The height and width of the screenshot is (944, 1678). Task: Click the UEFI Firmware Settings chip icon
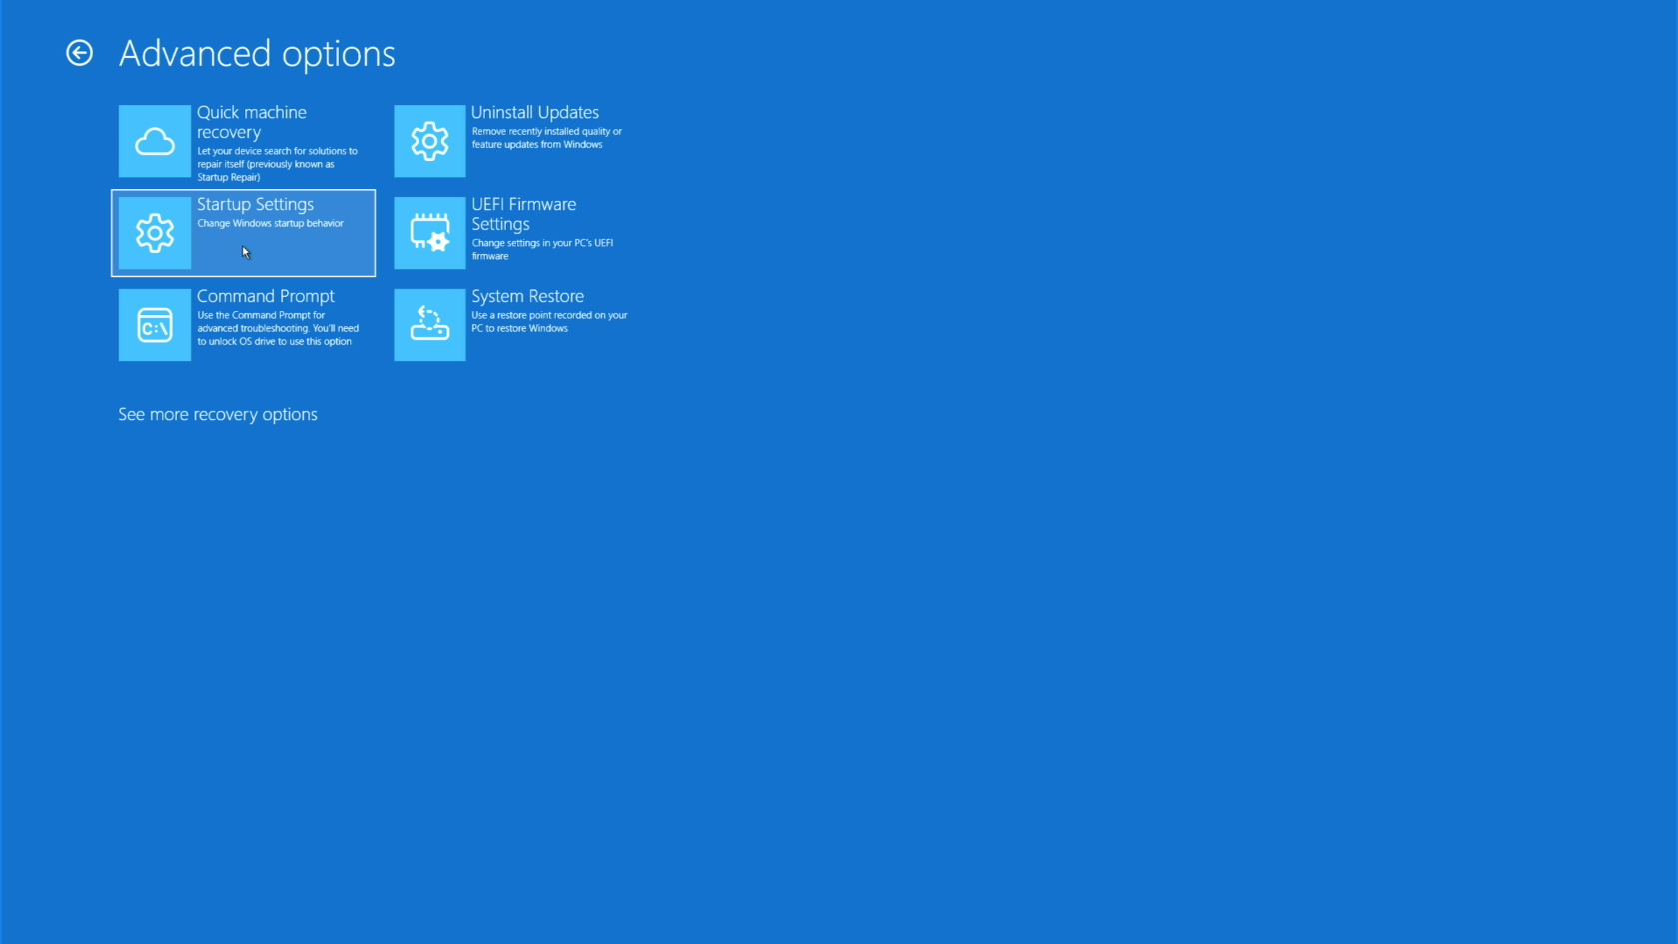429,233
